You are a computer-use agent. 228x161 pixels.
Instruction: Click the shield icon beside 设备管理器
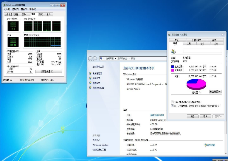(90, 73)
